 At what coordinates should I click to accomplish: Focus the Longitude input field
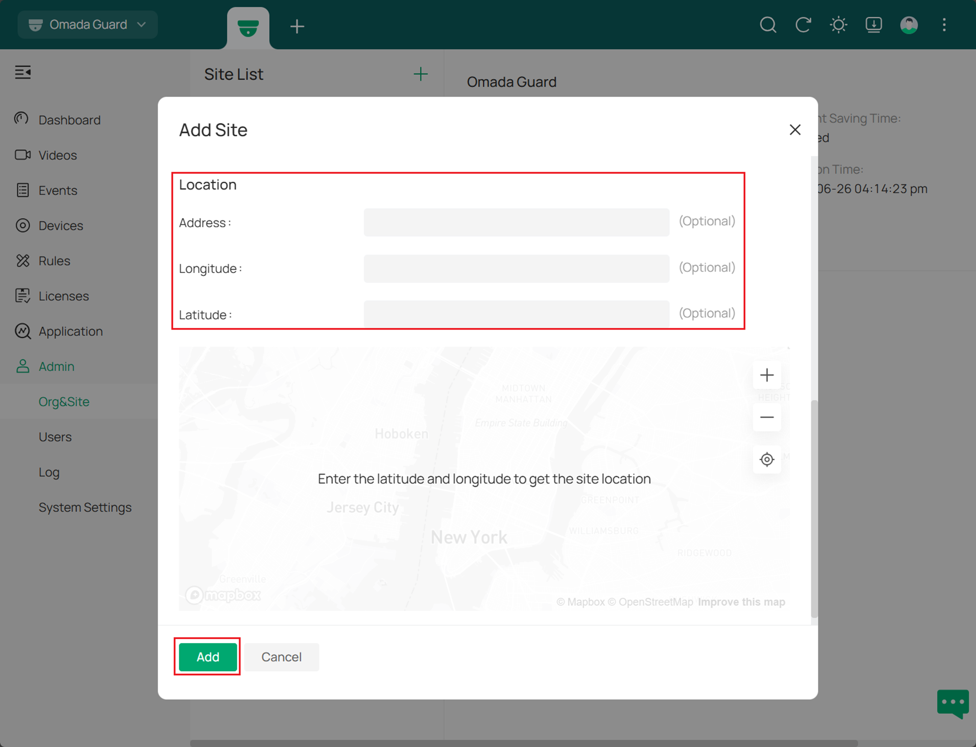[x=516, y=269]
